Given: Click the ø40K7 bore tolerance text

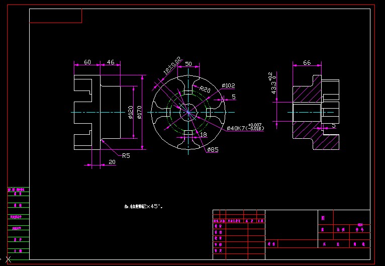Looking at the screenshot, I should 245,128.
